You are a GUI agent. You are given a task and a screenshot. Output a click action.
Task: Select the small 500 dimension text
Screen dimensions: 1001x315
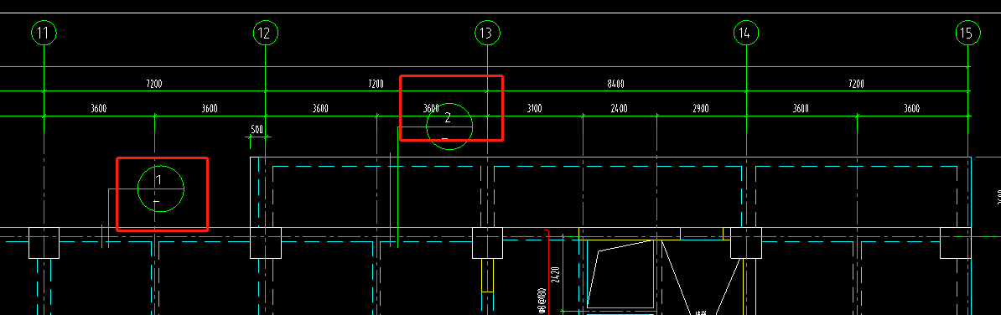click(x=257, y=130)
